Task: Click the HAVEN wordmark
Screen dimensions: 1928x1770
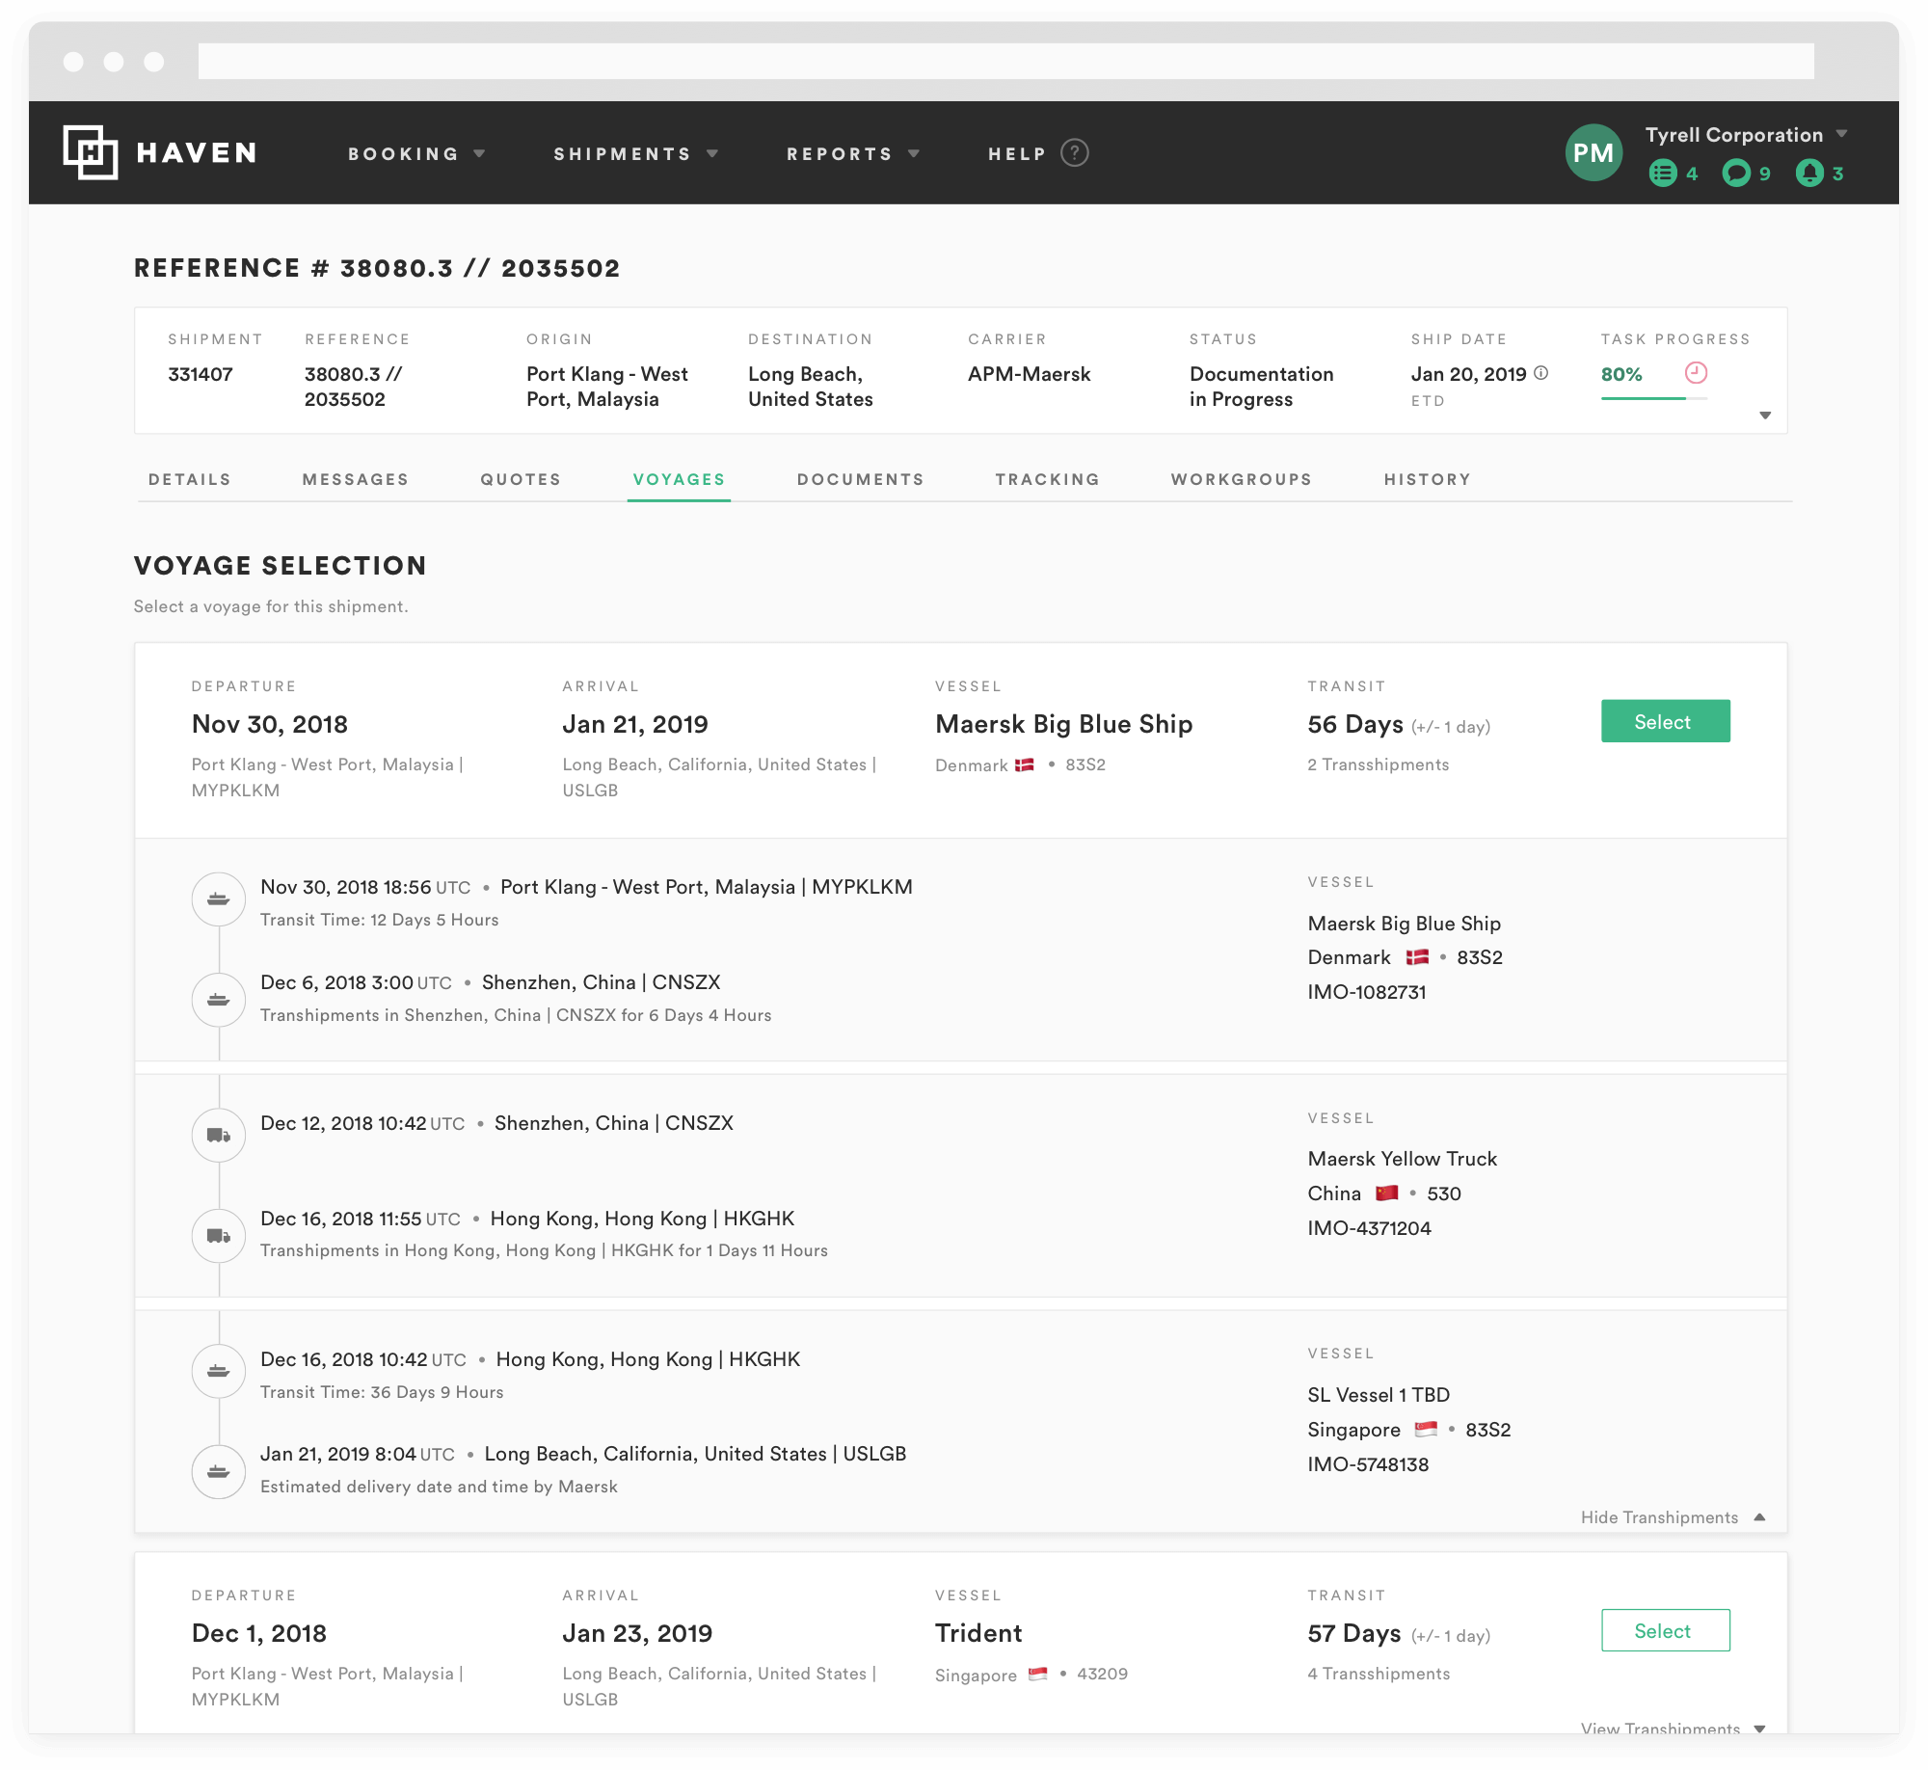Action: tap(197, 152)
